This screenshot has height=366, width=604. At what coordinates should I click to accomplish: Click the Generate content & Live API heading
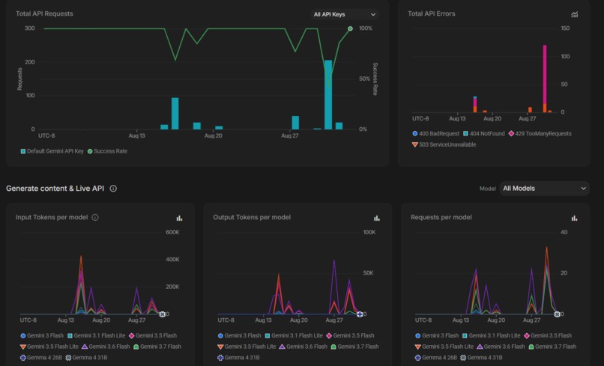tap(55, 188)
